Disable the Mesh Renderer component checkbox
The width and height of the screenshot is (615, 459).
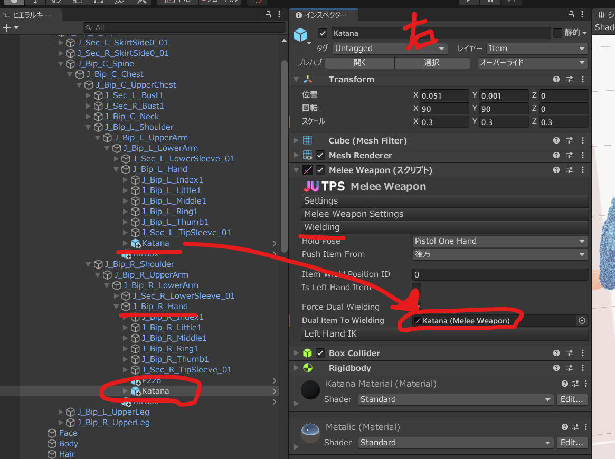(320, 156)
